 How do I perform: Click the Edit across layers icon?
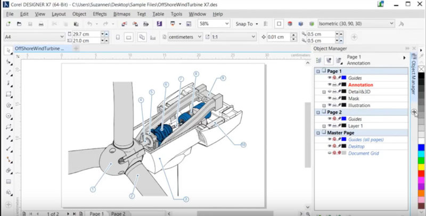[329, 60]
